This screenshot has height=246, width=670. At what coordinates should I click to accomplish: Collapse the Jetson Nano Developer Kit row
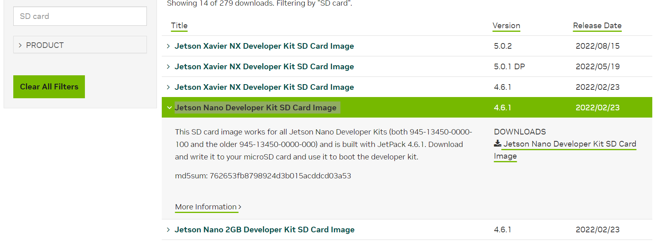tap(169, 107)
